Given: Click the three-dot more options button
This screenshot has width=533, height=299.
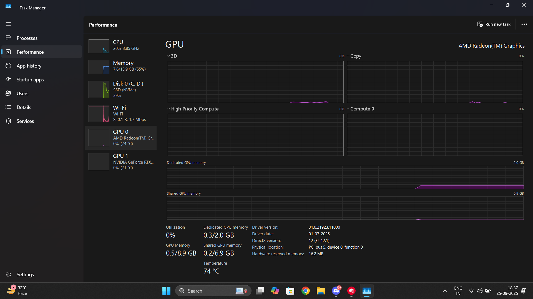Looking at the screenshot, I should (524, 24).
